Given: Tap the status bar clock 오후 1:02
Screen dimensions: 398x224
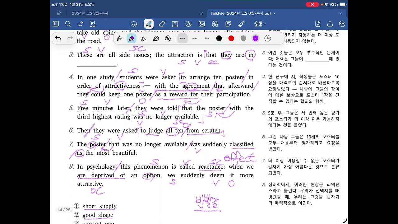Looking at the screenshot, I should [x=59, y=5].
